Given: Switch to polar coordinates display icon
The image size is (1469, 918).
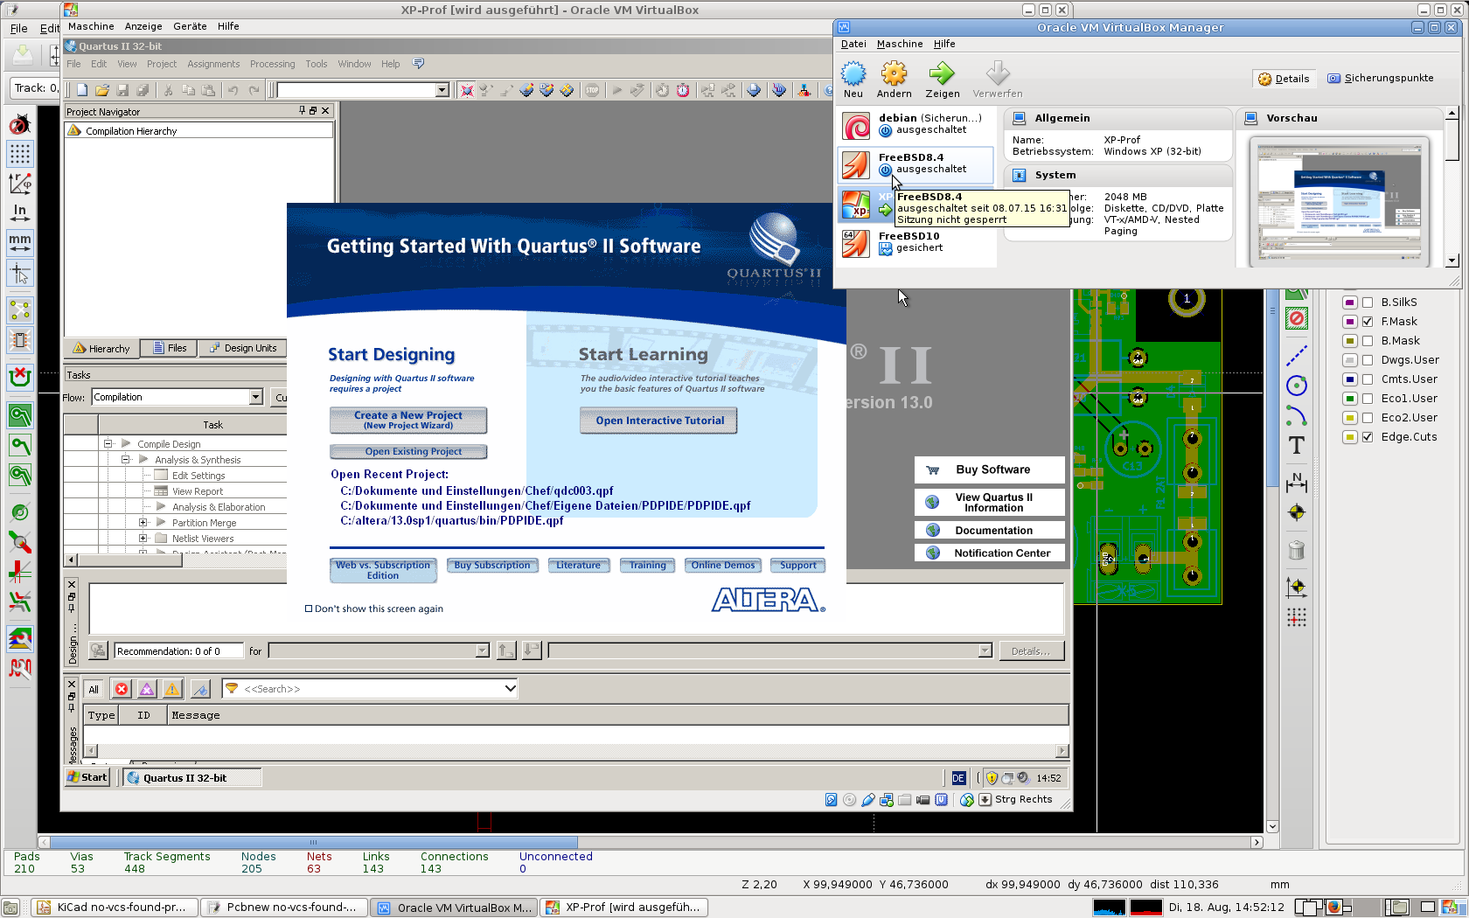Looking at the screenshot, I should click(19, 184).
